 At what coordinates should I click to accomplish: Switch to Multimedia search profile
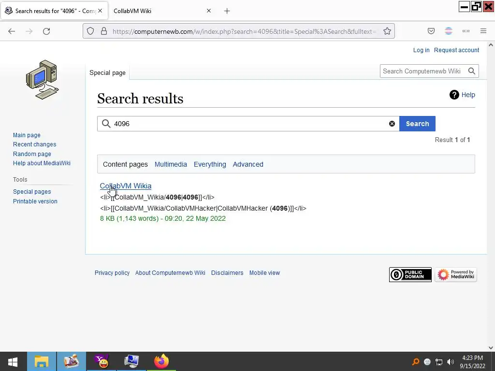click(x=171, y=164)
